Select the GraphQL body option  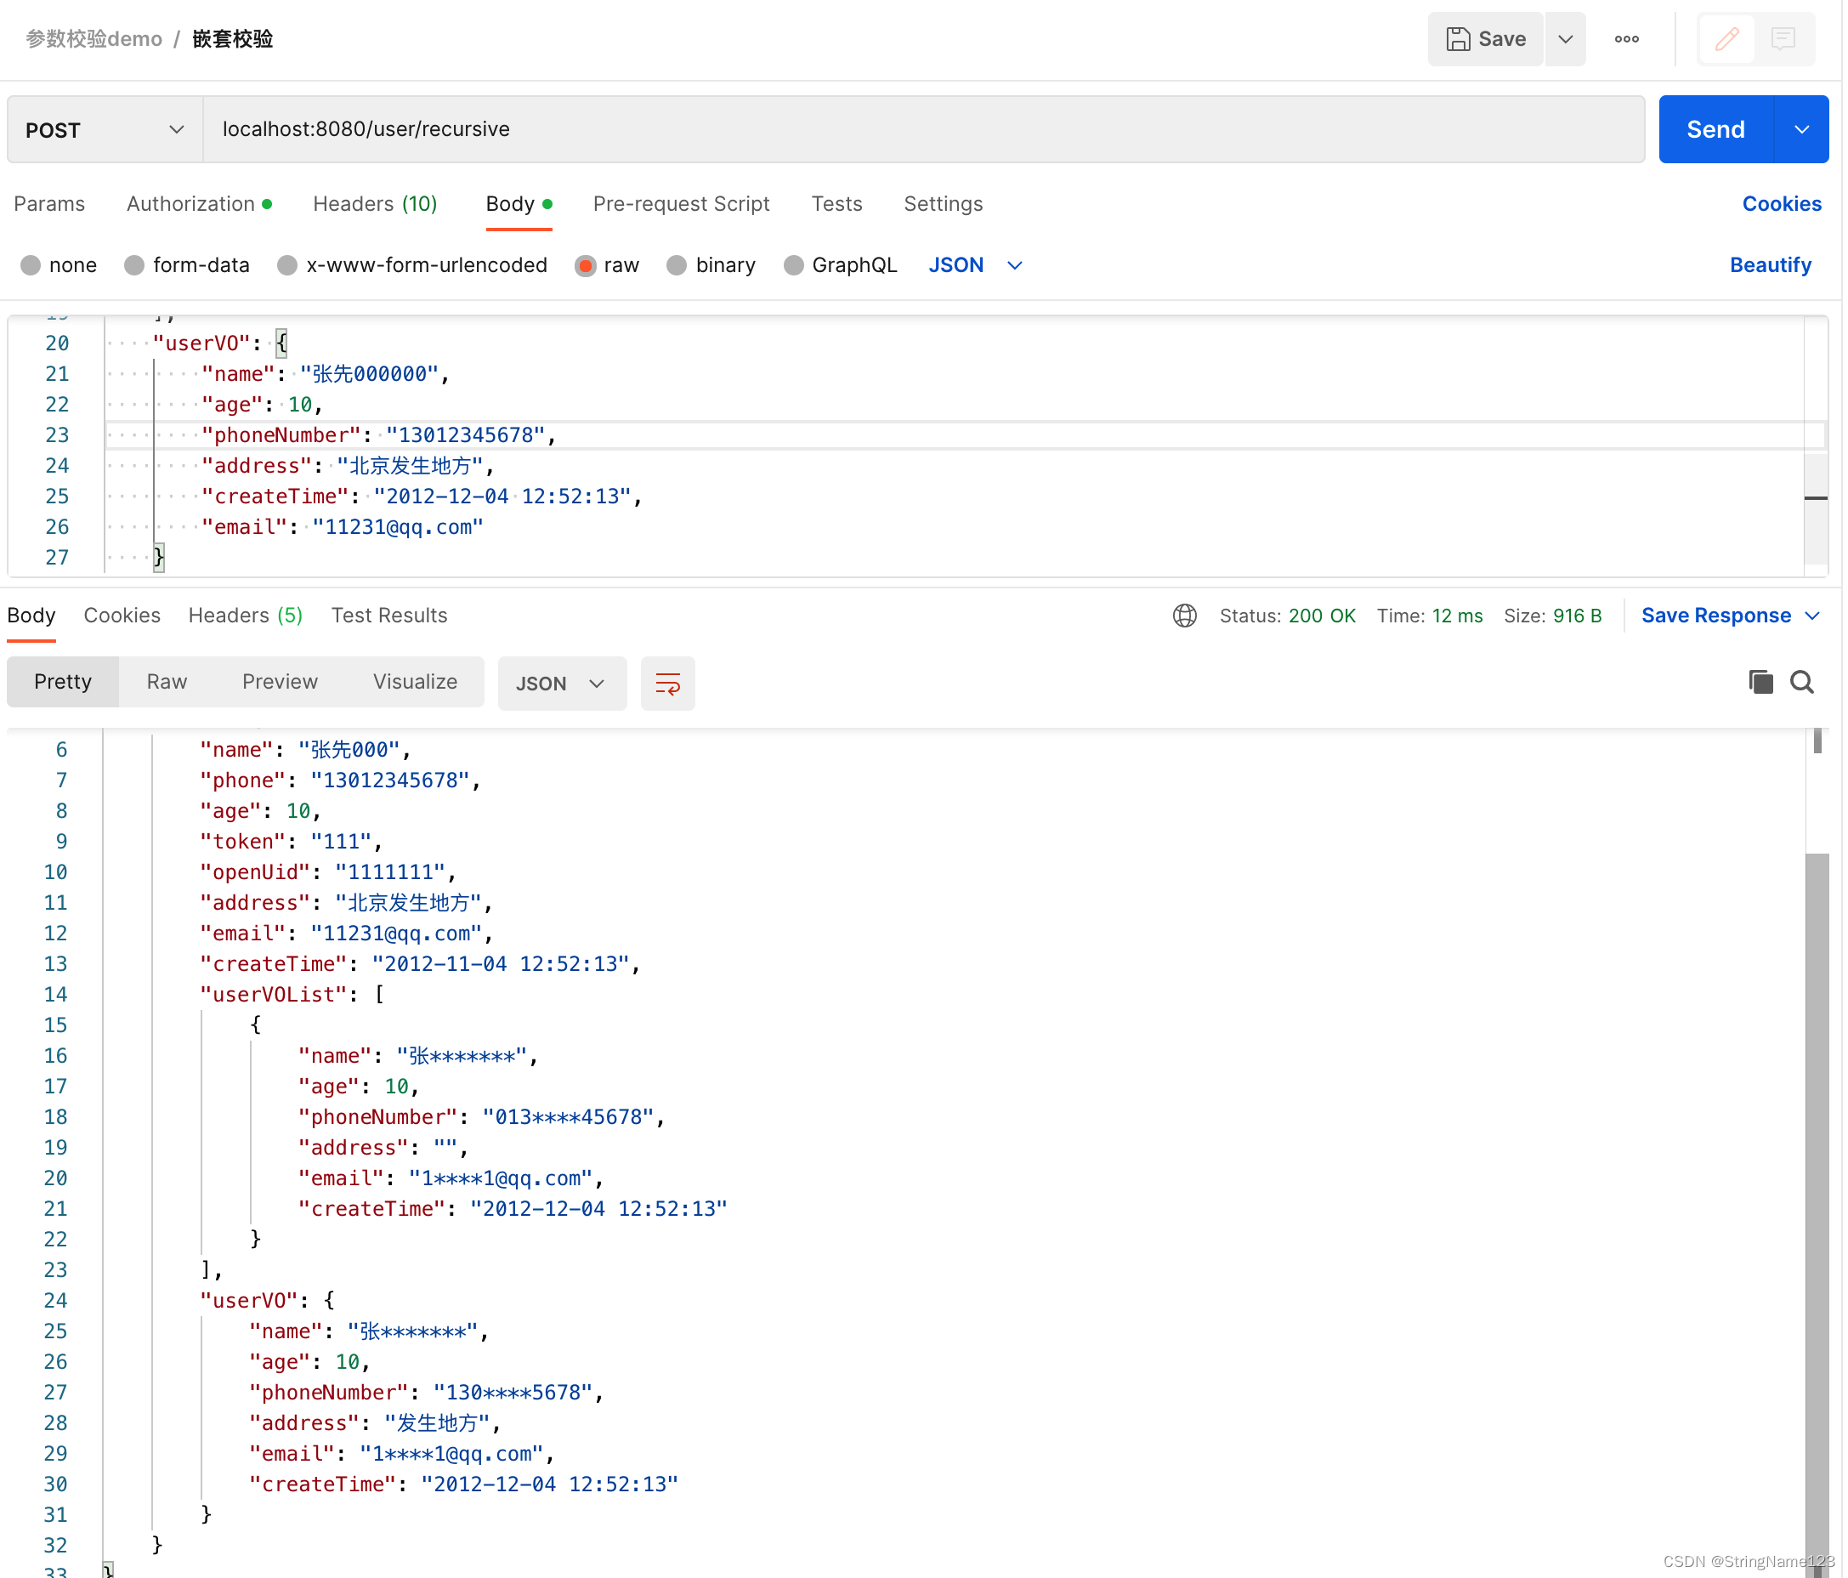click(793, 265)
